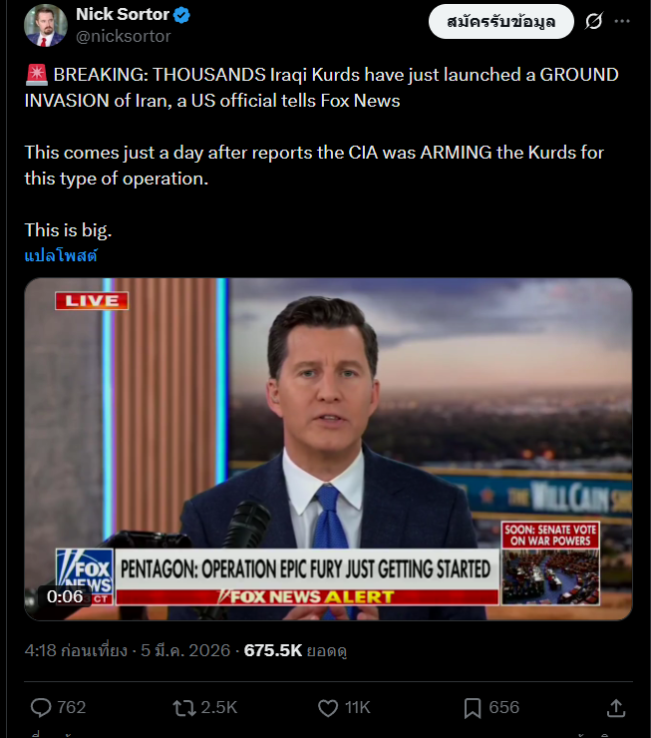Screen dimensions: 651x738
Task: Bookmark the post with bookmark icon
Action: [x=473, y=708]
